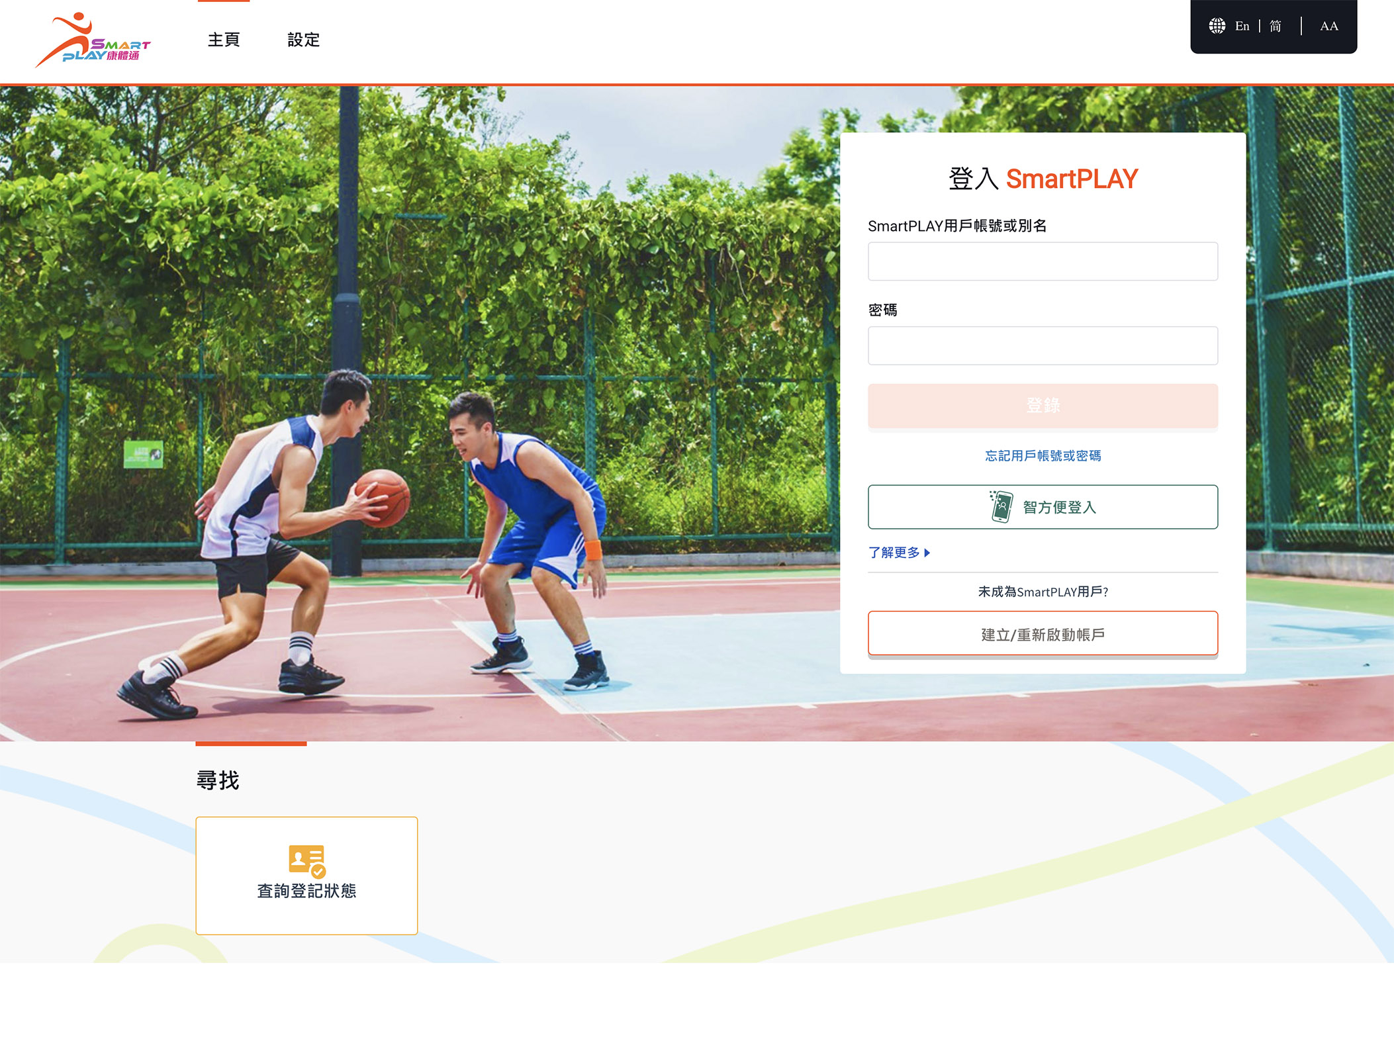
Task: Follow the 了解更多 link
Action: pyautogui.click(x=894, y=553)
